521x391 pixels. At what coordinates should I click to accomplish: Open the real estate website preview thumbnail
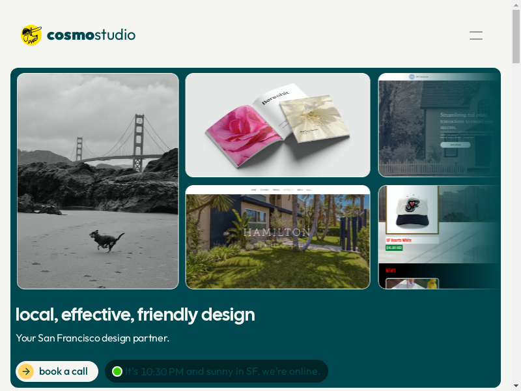439,125
